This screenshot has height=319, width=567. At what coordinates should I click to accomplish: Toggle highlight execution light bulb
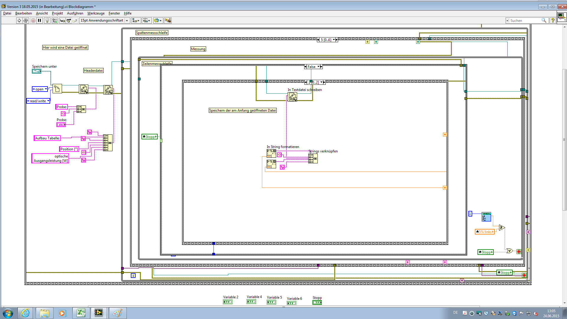(x=47, y=20)
